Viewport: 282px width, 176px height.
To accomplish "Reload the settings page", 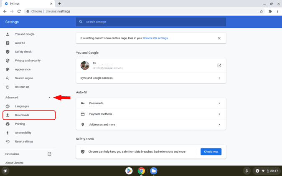I will [x=19, y=11].
